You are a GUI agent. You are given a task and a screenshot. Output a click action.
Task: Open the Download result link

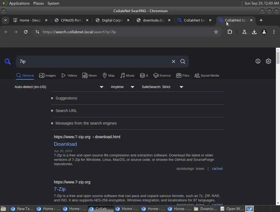pos(65,144)
